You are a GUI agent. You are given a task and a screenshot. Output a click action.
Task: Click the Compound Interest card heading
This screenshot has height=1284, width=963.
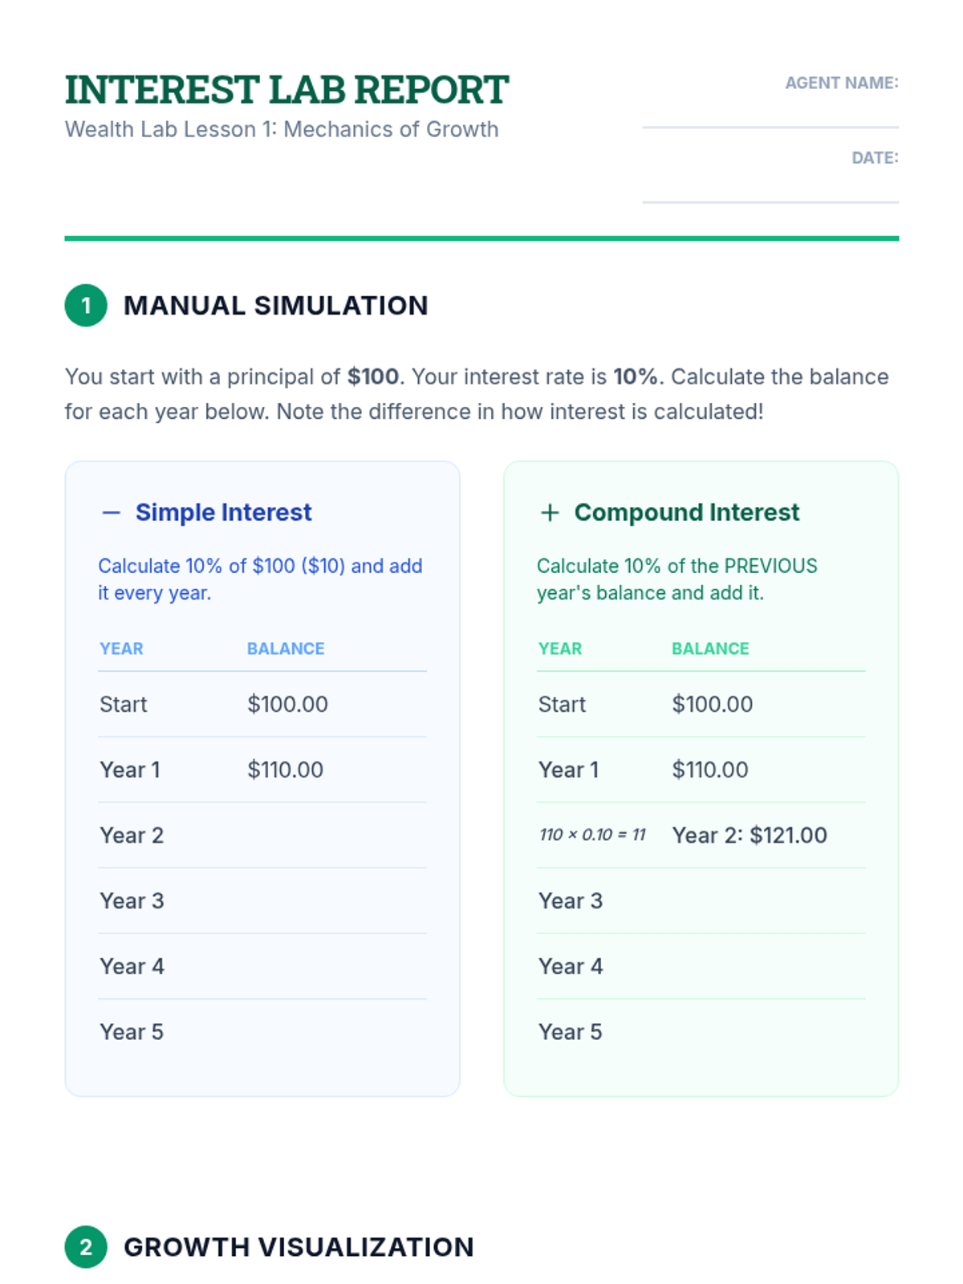(x=687, y=513)
